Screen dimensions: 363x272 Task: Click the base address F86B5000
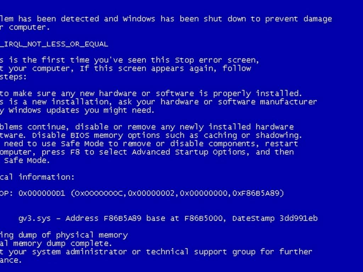click(203, 218)
